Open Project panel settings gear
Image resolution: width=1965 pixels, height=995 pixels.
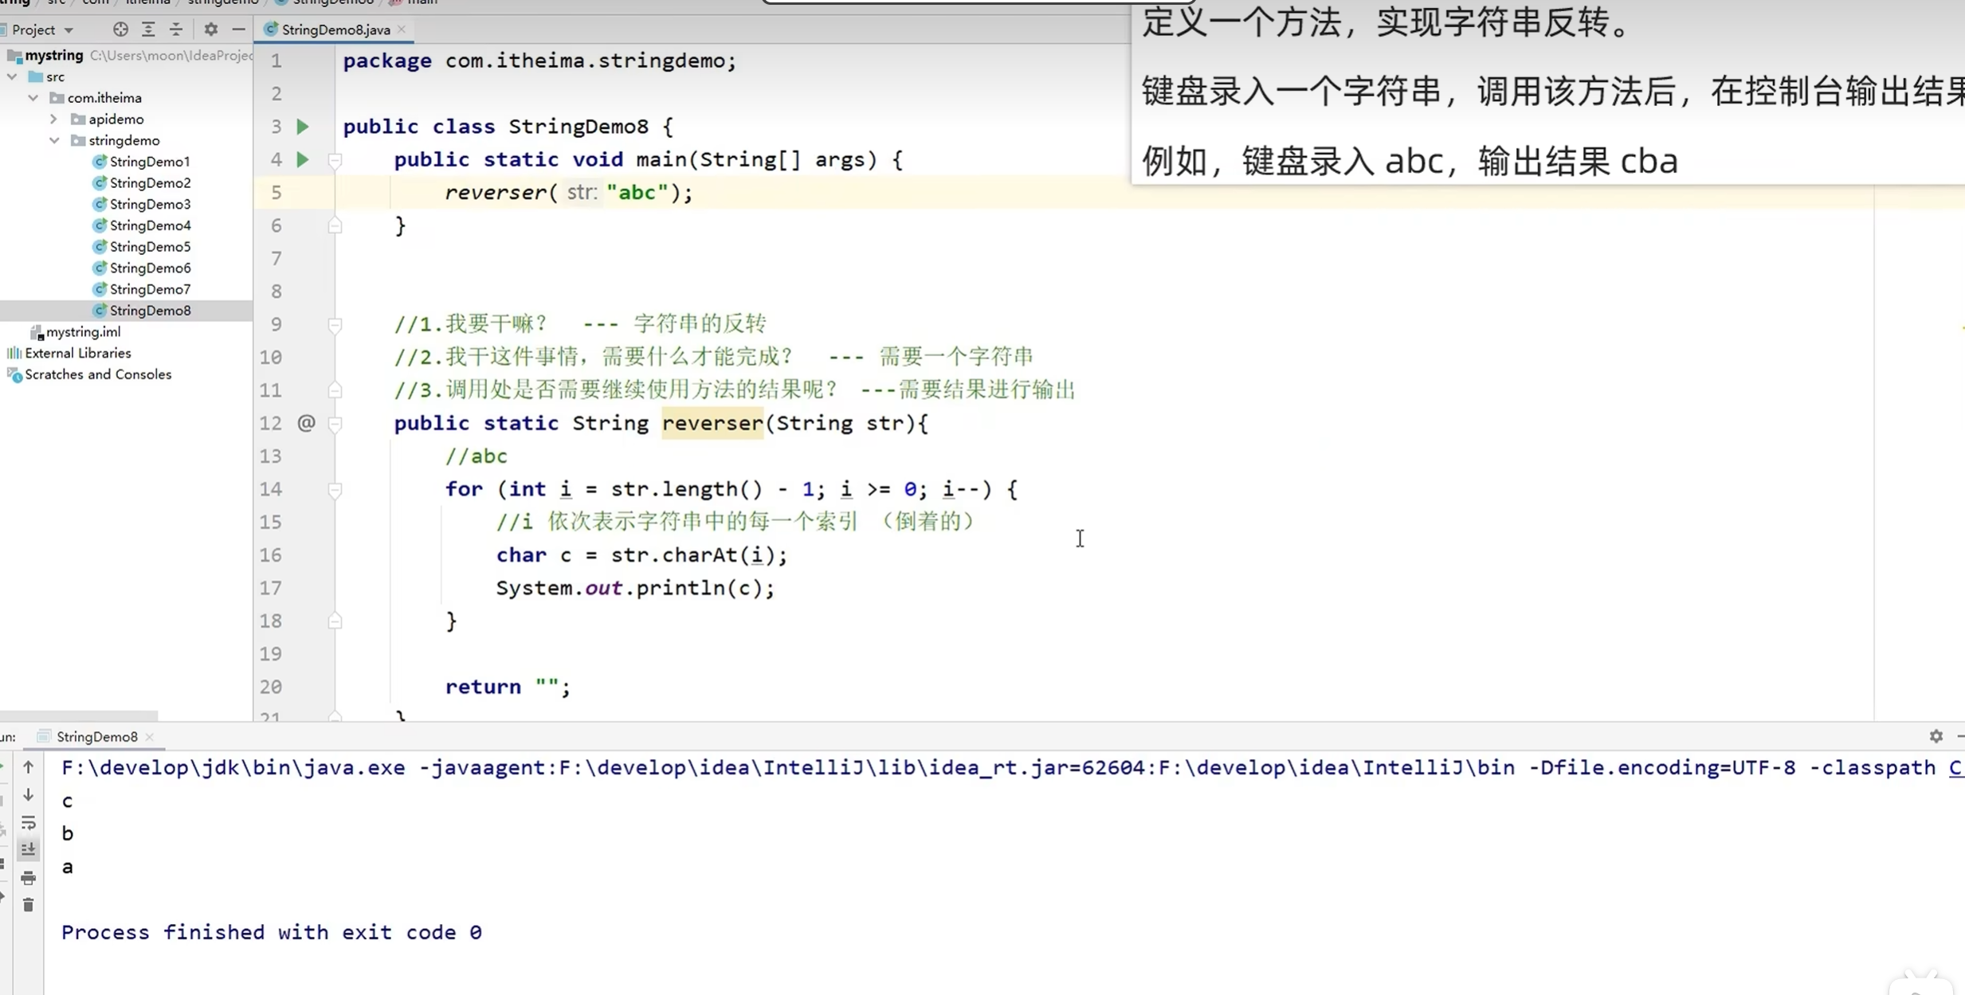pos(210,29)
